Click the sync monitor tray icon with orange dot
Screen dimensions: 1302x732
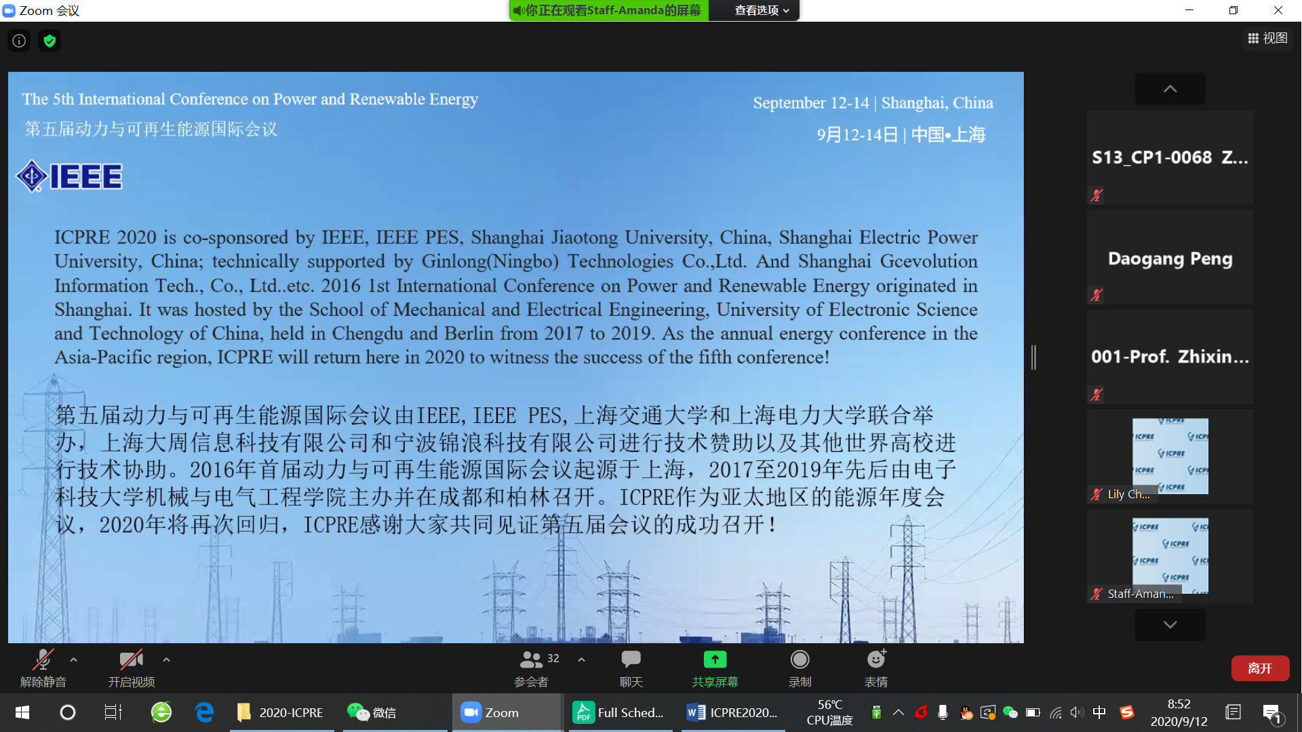point(988,712)
